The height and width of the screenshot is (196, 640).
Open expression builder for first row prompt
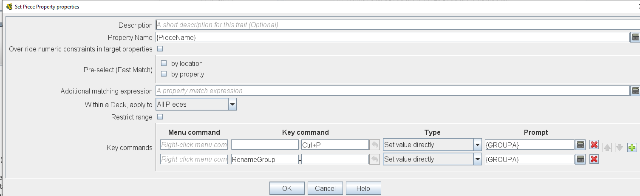coord(580,145)
